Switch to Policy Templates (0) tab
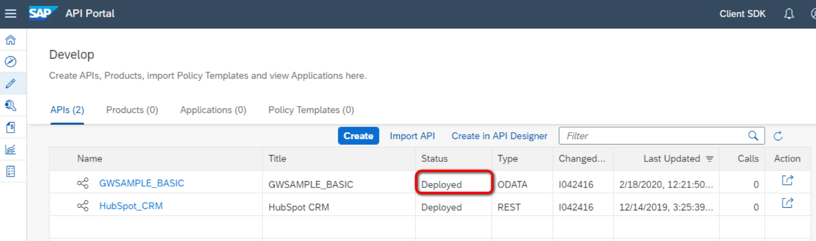This screenshot has width=816, height=241. 311,110
